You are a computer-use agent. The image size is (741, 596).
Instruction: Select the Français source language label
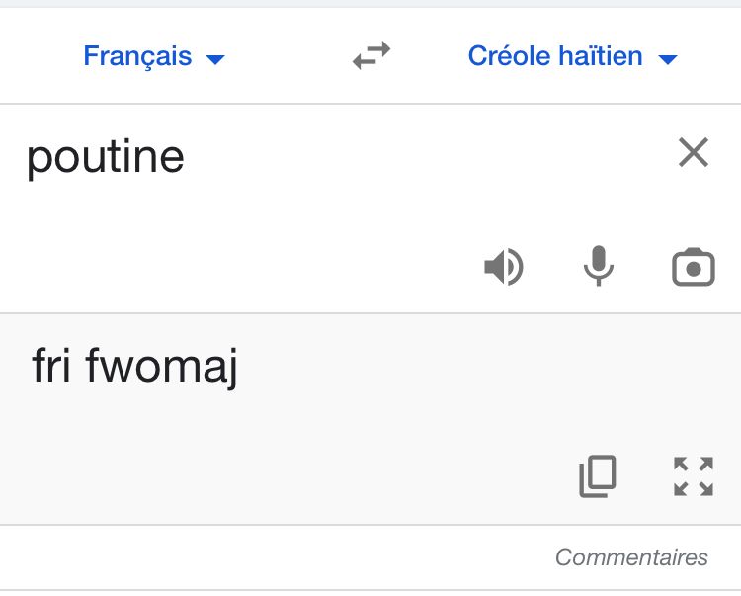[x=137, y=56]
